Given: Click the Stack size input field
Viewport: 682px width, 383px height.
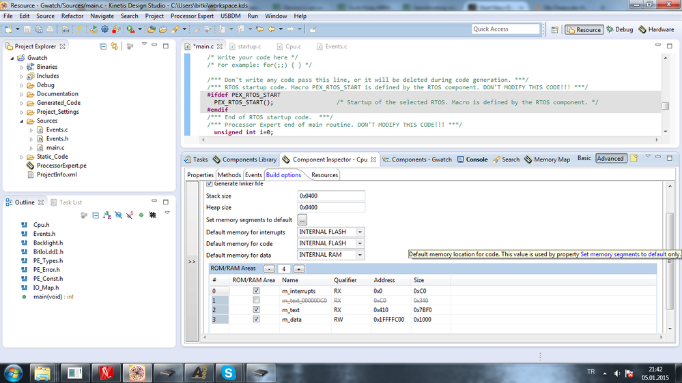Looking at the screenshot, I should point(330,196).
